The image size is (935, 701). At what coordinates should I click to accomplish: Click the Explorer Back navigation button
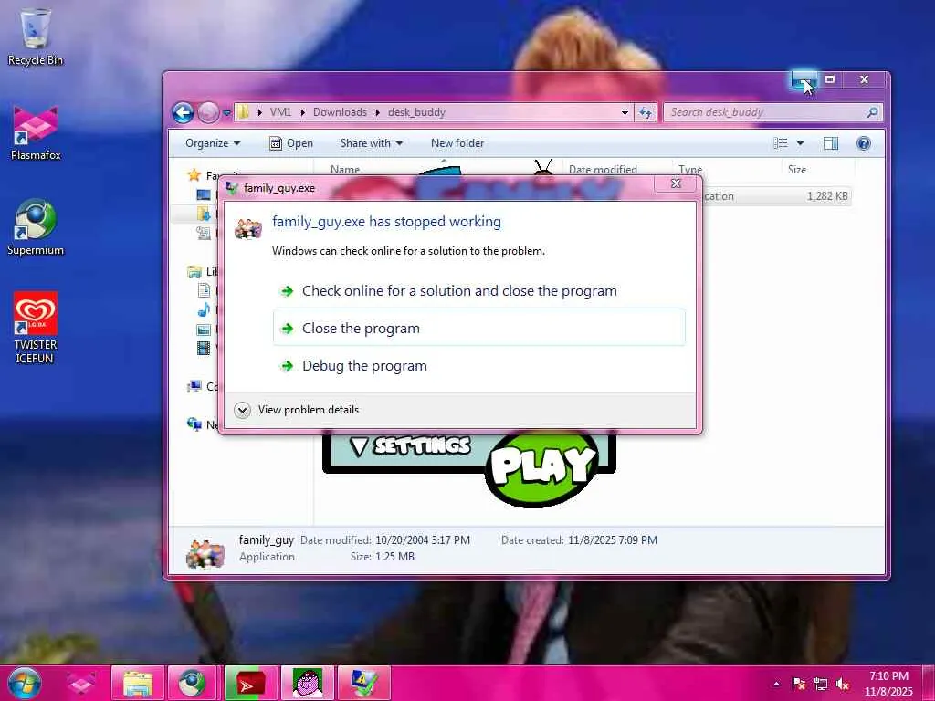[x=183, y=112]
